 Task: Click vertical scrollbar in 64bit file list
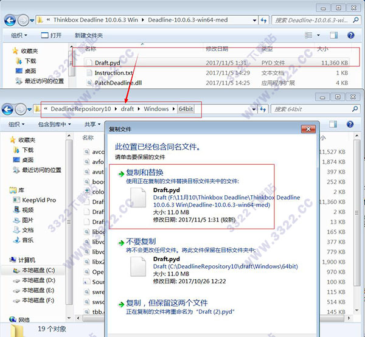[x=357, y=212]
